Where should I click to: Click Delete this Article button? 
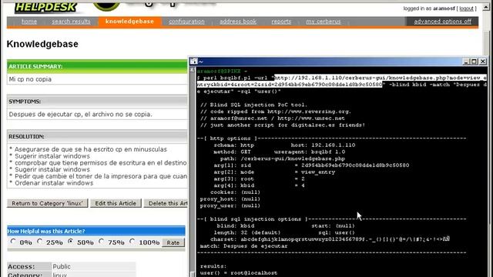[166, 203]
